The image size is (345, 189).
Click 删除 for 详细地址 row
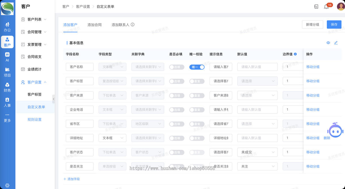click(x=327, y=138)
